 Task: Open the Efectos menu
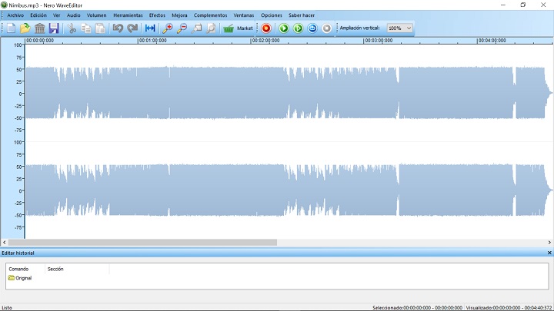(x=157, y=15)
